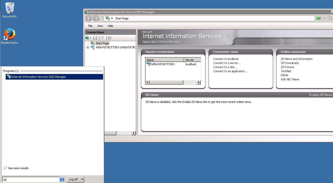The image size is (333, 183).
Task: Click the Name column header
Action: pyautogui.click(x=165, y=60)
